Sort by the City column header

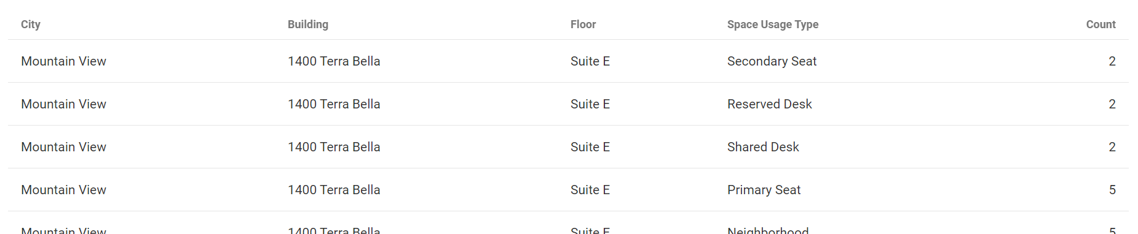tap(31, 25)
